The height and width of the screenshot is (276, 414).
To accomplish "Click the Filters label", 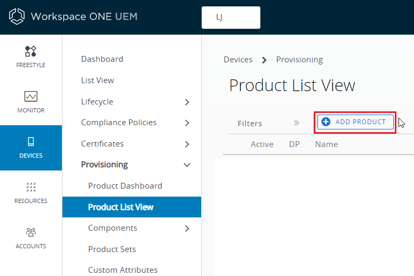I will coord(250,124).
